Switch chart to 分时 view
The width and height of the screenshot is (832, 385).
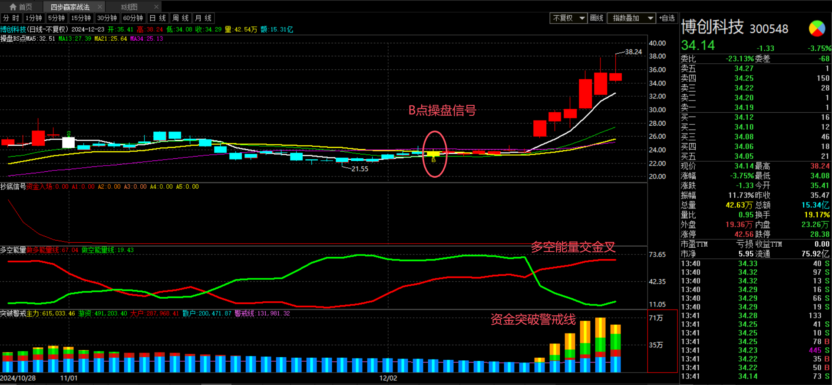pyautogui.click(x=11, y=18)
